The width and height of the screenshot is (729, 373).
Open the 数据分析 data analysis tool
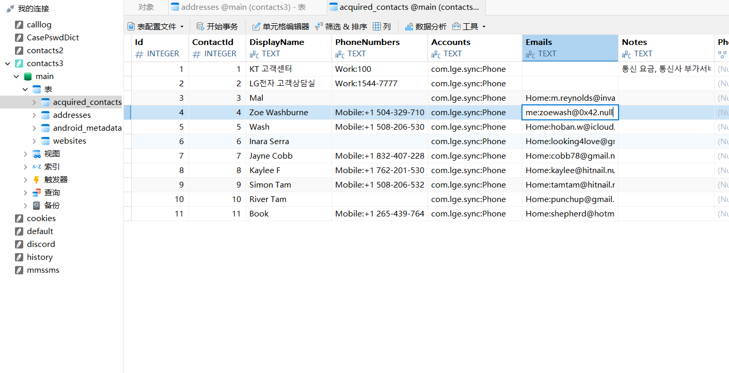tap(426, 26)
